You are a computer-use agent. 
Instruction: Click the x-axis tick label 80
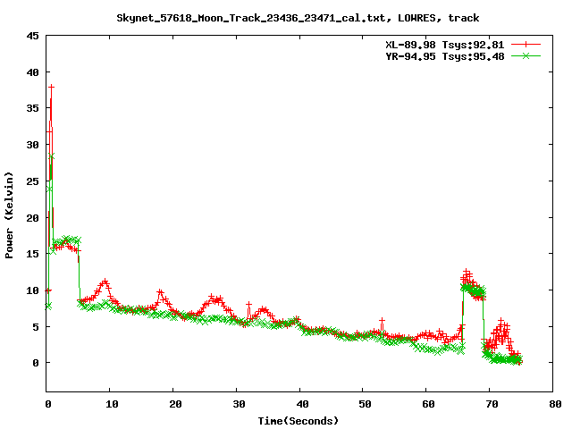pyautogui.click(x=555, y=404)
